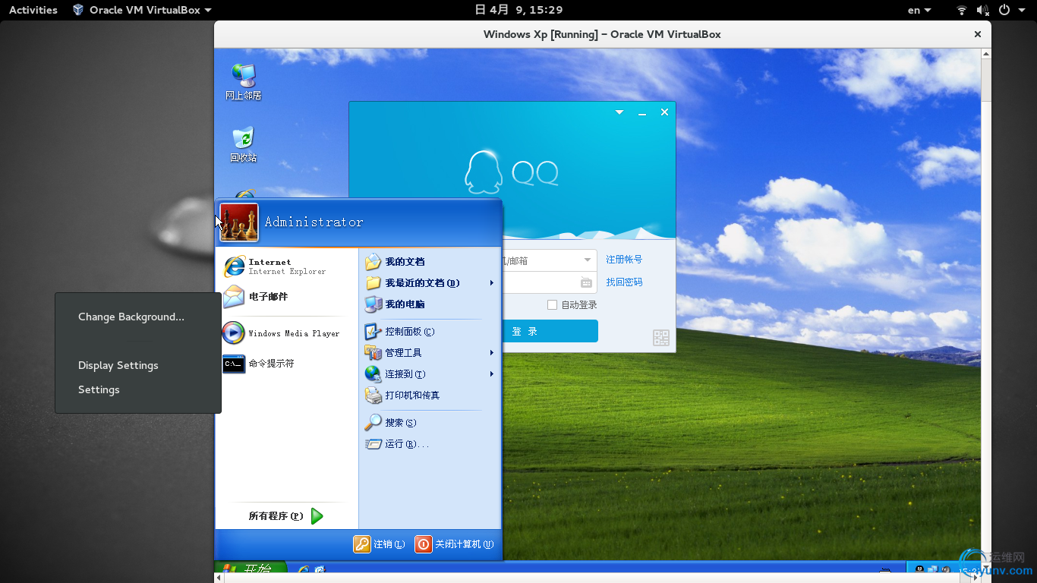Minimize the QQ login window
The image size is (1037, 583).
[642, 112]
